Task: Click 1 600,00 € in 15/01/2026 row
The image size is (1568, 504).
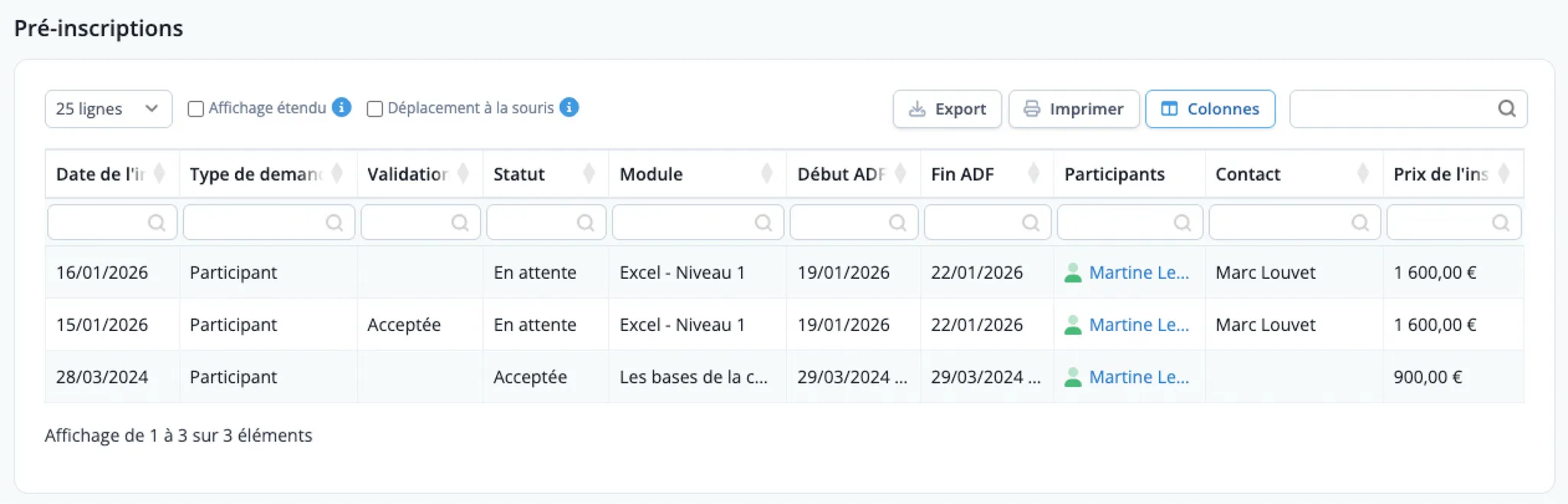Action: coord(1435,325)
